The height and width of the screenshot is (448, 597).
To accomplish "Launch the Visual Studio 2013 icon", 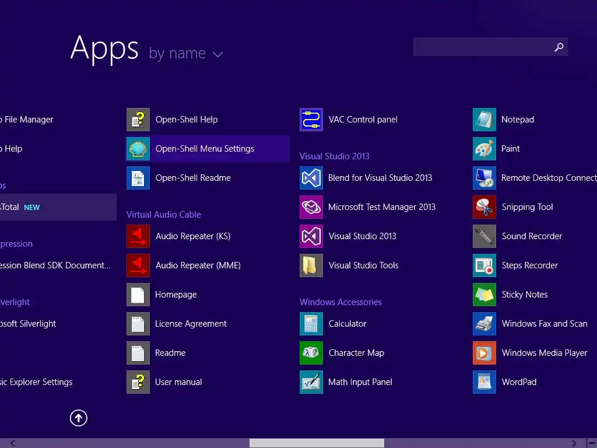I will coord(311,236).
